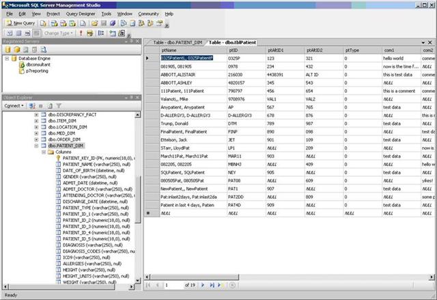
Task: Collapse the Database Engine server group
Action: [7, 58]
